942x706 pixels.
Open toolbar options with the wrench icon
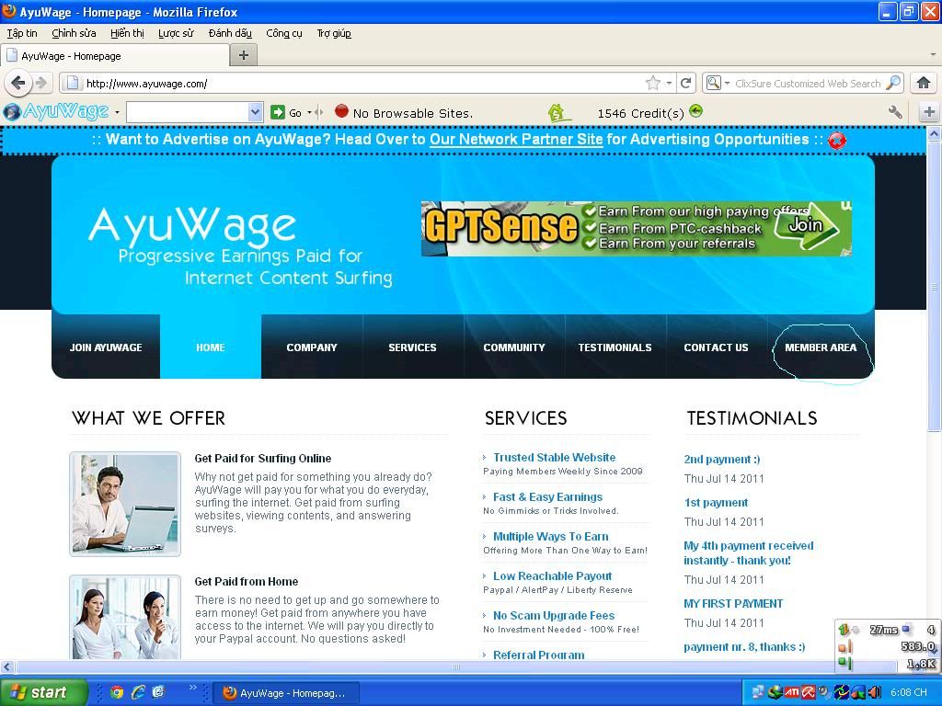[894, 111]
